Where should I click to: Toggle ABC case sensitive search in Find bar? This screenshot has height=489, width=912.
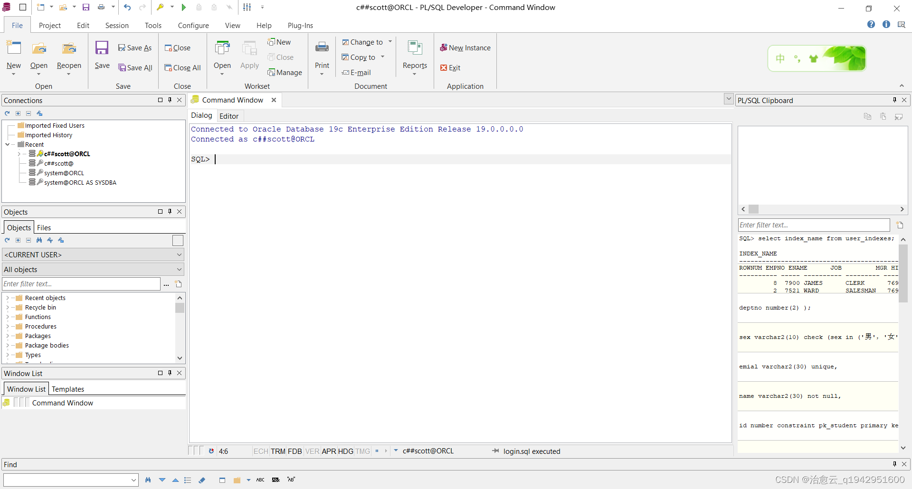260,480
